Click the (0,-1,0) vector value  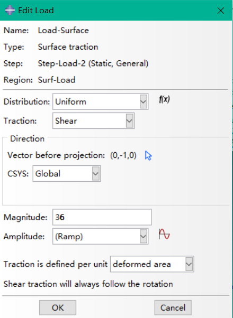click(x=123, y=155)
